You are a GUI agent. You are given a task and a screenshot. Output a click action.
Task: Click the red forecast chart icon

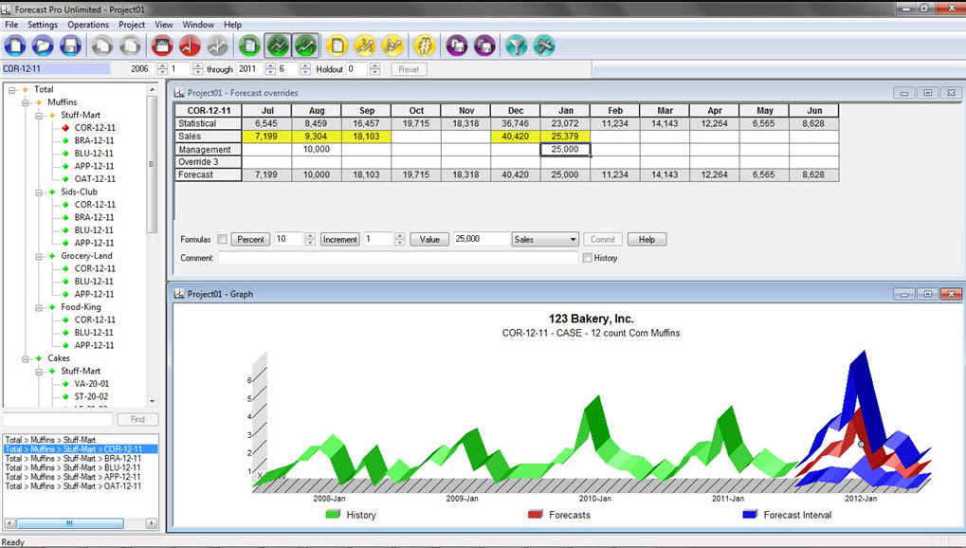[189, 45]
